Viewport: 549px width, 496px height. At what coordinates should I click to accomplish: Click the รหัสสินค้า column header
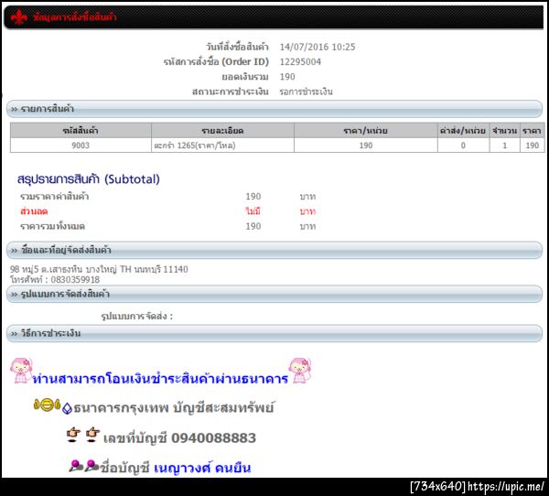pyautogui.click(x=81, y=131)
